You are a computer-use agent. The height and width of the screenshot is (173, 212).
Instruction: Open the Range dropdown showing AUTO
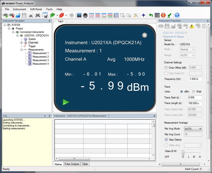pos(187,55)
